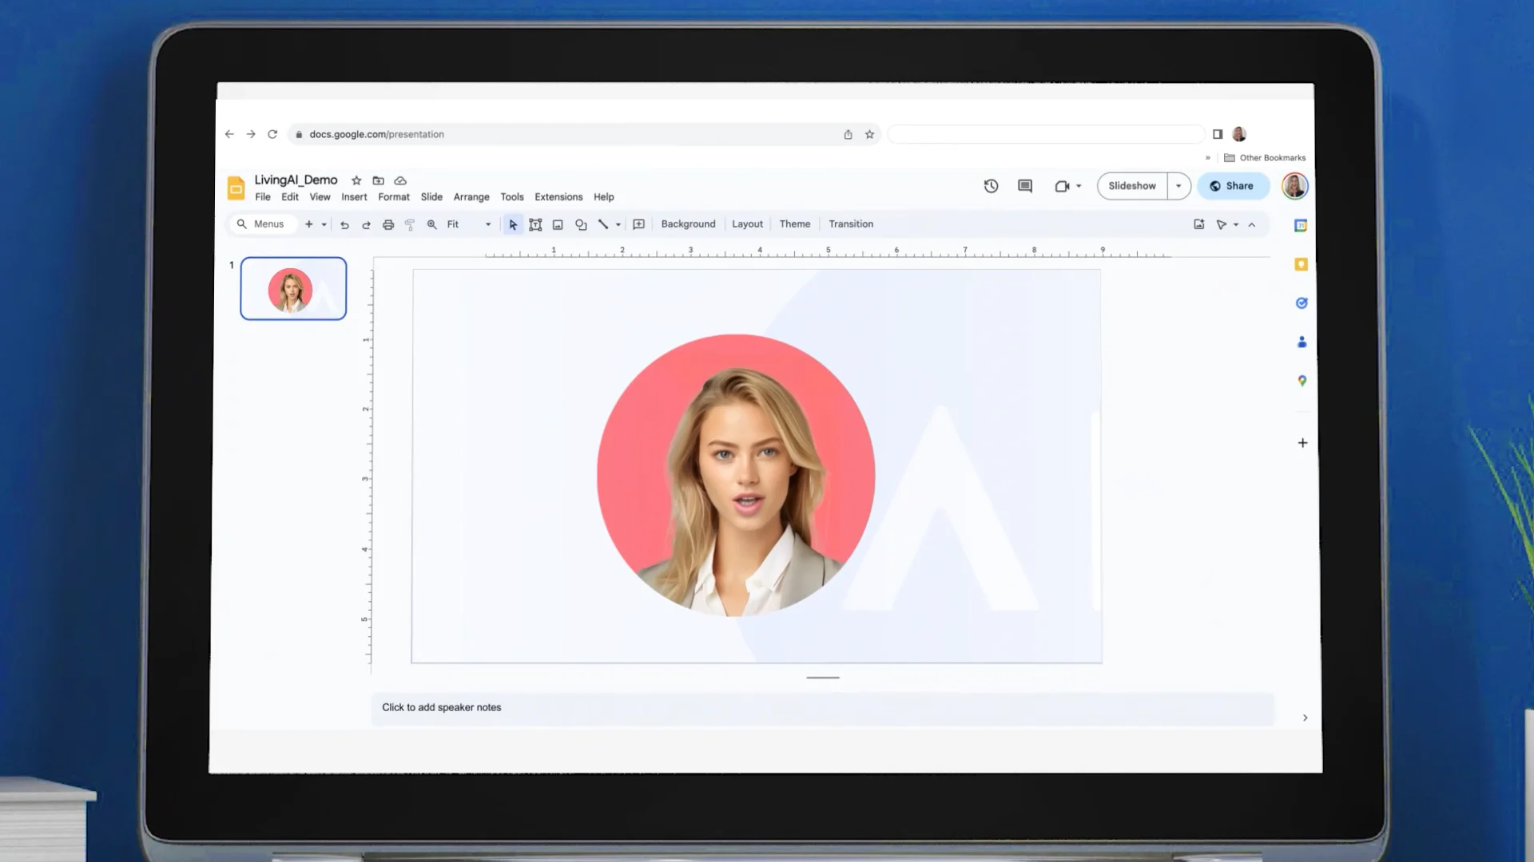The width and height of the screenshot is (1534, 862).
Task: Click the redo arrow in toolbar
Action: coord(366,225)
